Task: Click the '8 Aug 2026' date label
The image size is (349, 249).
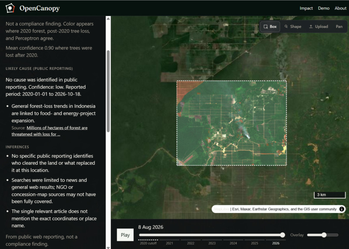Action: [151, 227]
